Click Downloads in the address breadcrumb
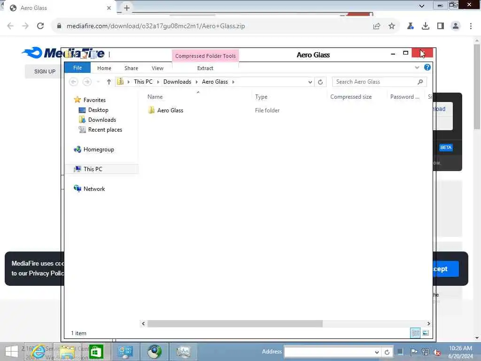The width and height of the screenshot is (481, 361). 177,82
